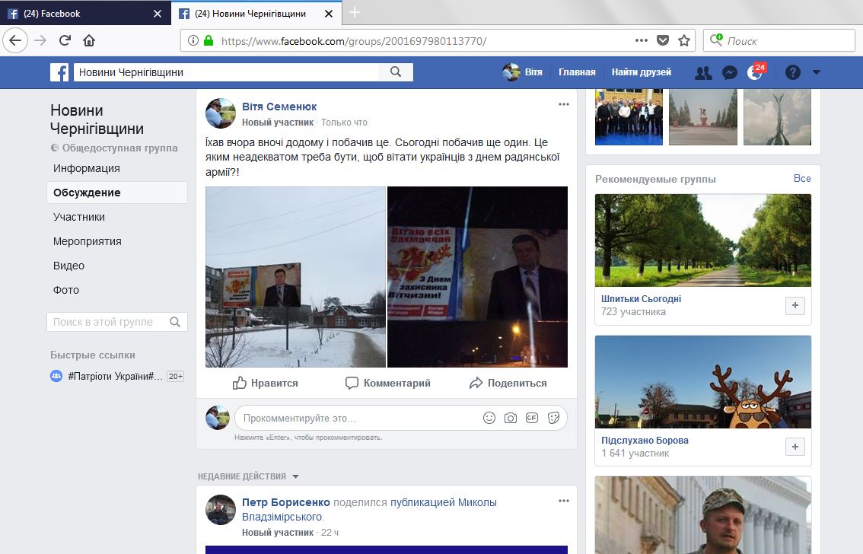Click Найти друзей in header
Viewport: 863px width, 554px height.
point(642,72)
